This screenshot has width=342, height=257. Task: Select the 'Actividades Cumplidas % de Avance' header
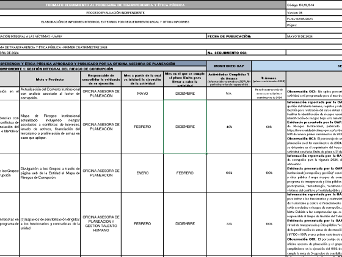point(229,80)
